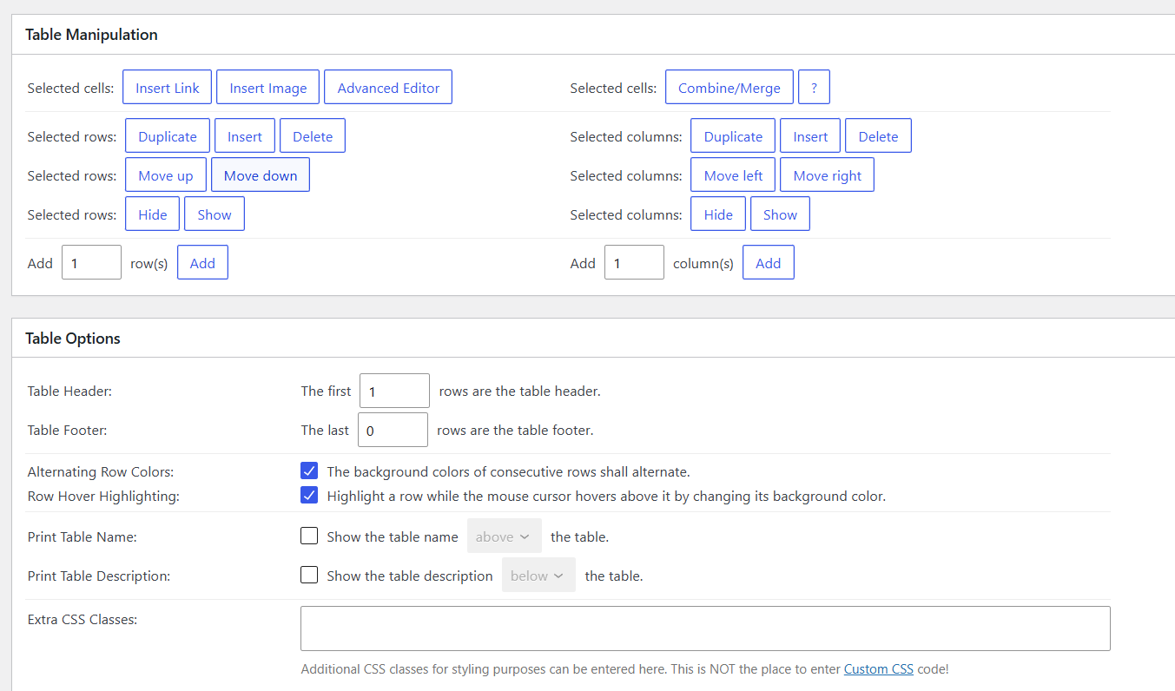This screenshot has height=691, width=1175.
Task: Hide the selected rows
Action: [x=152, y=214]
